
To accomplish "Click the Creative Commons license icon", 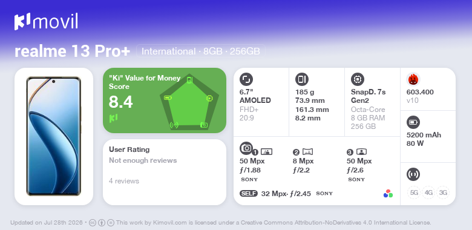I will pyautogui.click(x=93, y=223).
